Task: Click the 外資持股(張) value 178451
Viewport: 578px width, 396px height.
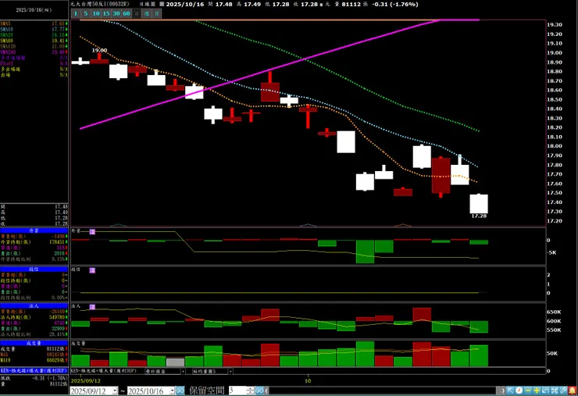Action: [58, 242]
